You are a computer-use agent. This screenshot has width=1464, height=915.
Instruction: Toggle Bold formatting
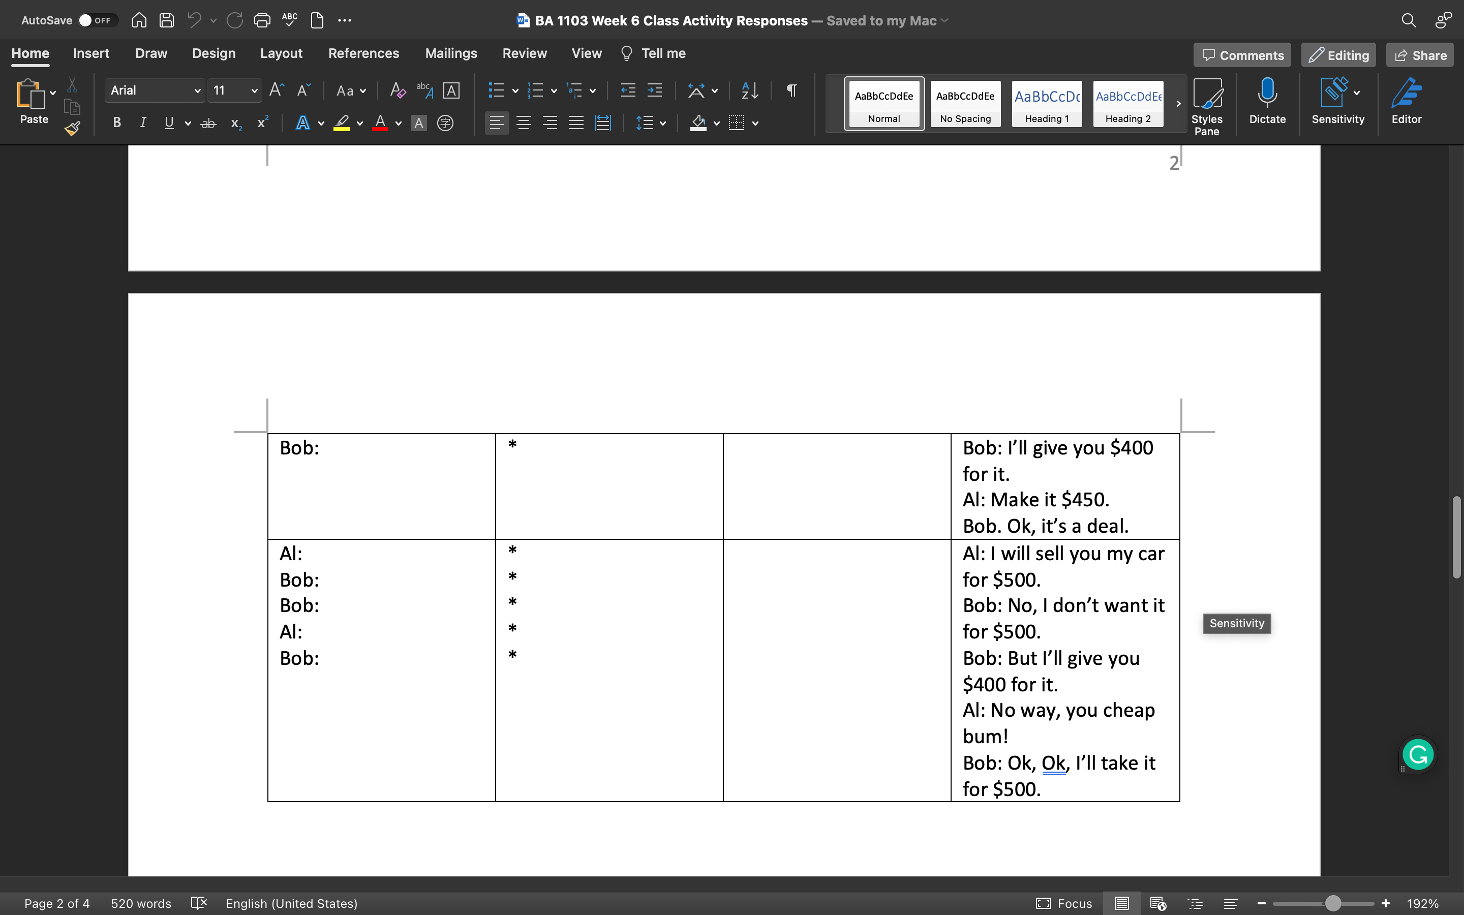click(x=116, y=123)
